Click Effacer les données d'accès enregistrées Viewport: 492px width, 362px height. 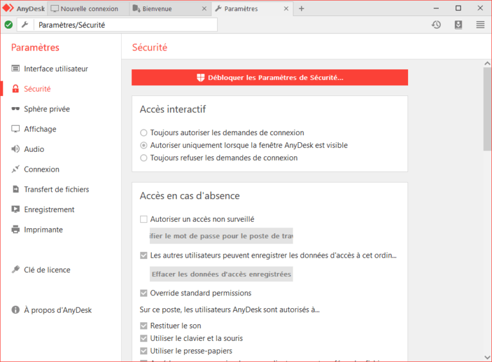[221, 274]
